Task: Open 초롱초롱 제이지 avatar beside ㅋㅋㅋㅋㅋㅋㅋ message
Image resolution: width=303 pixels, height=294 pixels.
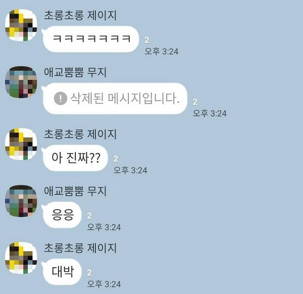Action: [x=21, y=25]
